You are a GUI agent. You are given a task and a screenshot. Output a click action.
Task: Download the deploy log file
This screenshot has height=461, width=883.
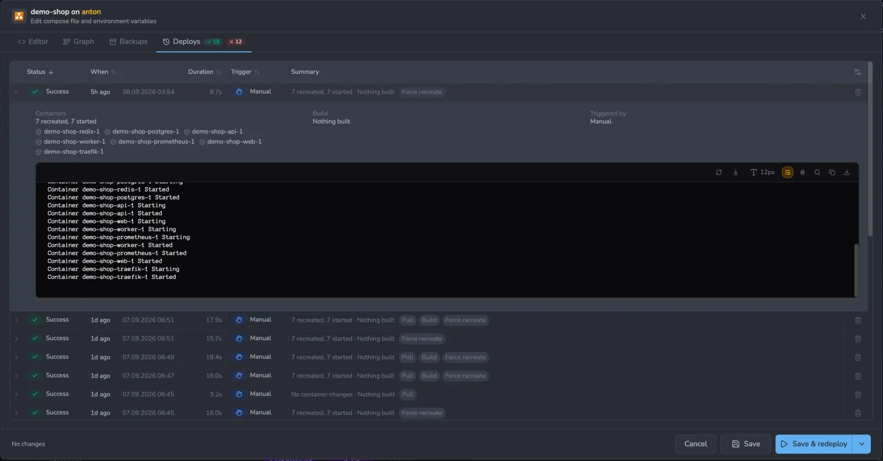[847, 172]
